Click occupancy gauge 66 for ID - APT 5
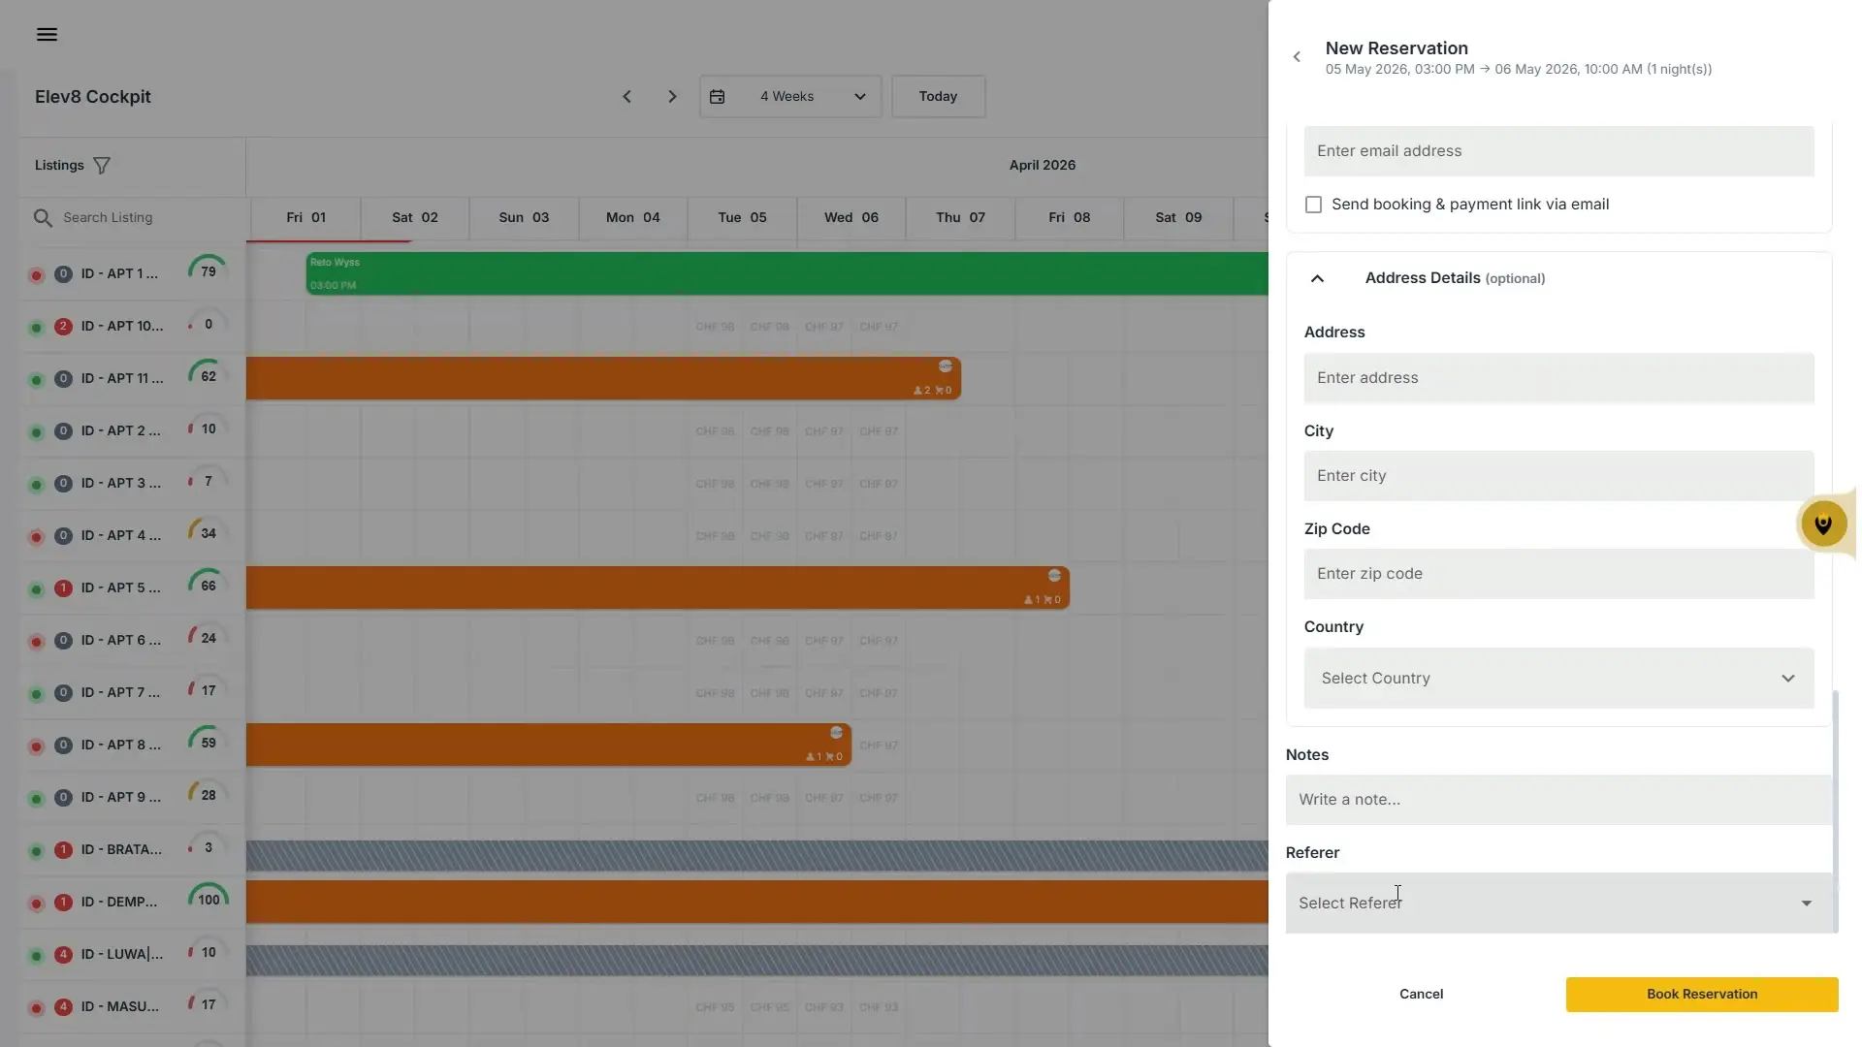 (209, 586)
